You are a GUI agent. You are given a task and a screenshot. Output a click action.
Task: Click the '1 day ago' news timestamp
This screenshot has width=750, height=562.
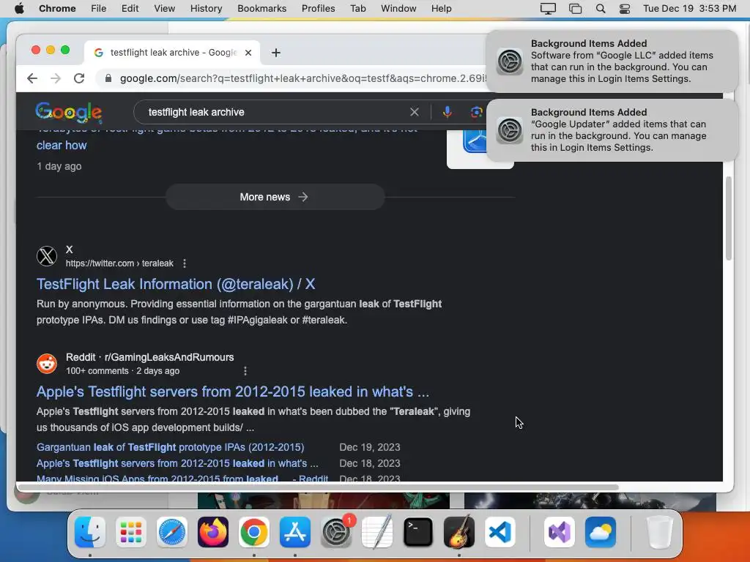coord(59,166)
